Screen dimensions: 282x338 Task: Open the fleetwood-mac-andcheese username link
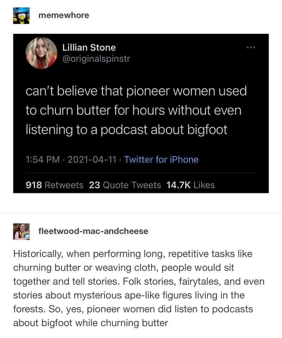[93, 231]
